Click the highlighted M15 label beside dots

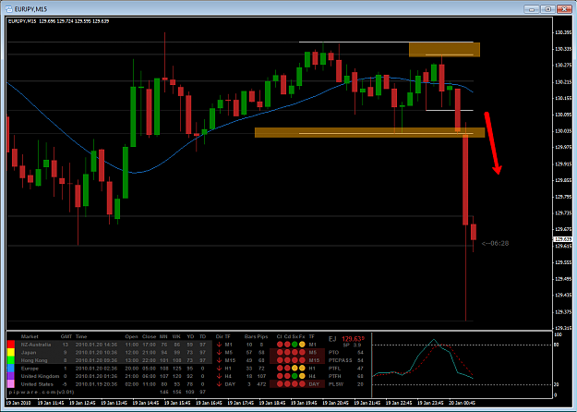[314, 360]
